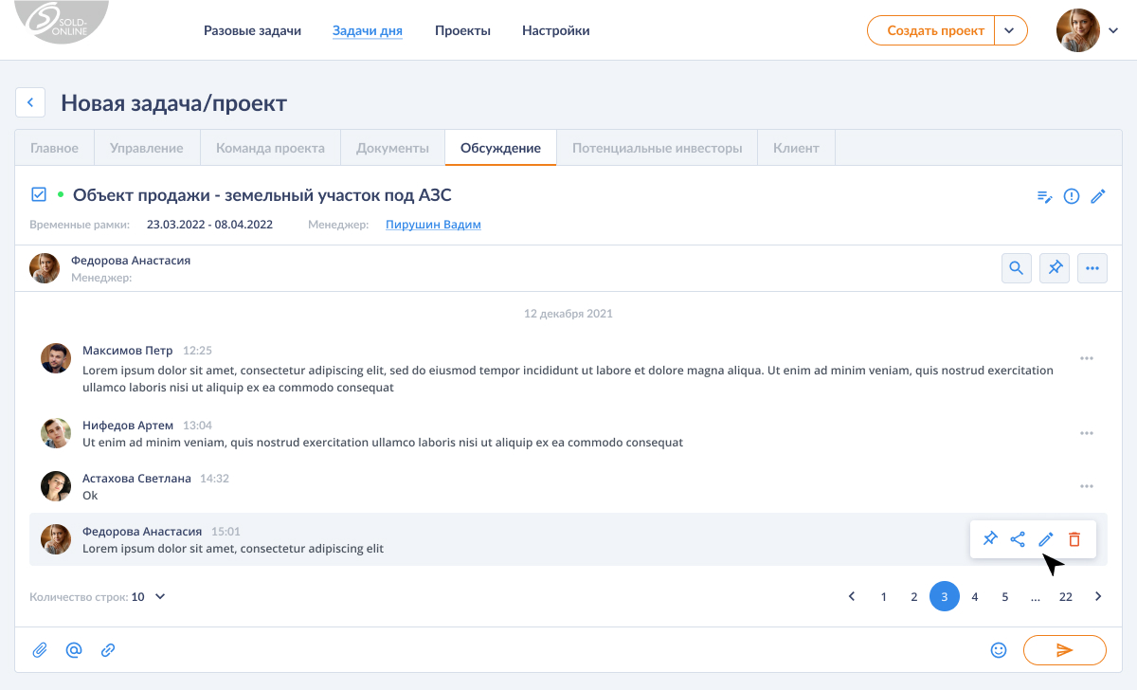
Task: Jump to last page 22
Action: (1066, 596)
